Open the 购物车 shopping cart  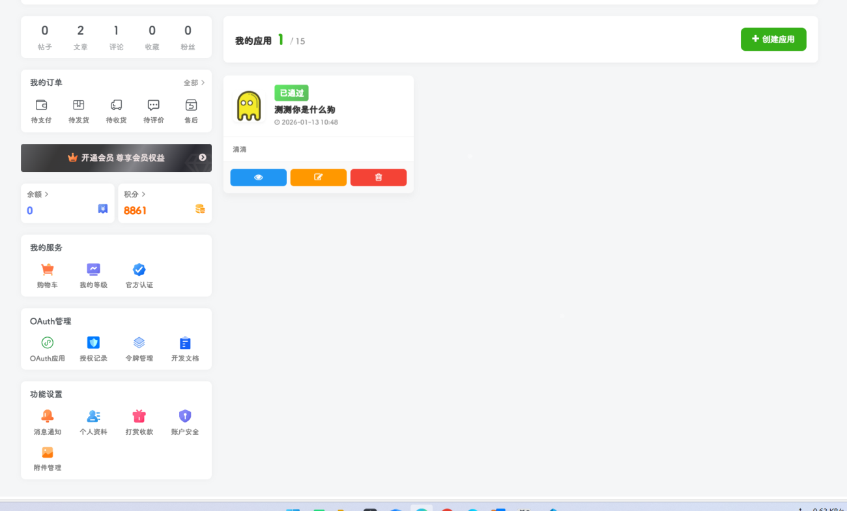pos(48,275)
